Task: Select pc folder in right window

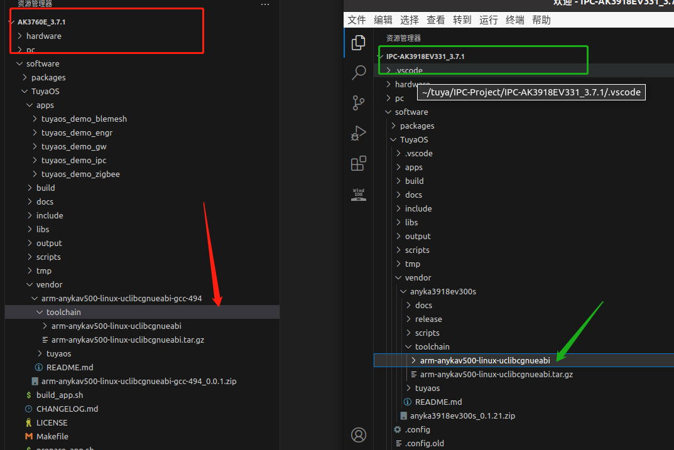Action: (400, 99)
